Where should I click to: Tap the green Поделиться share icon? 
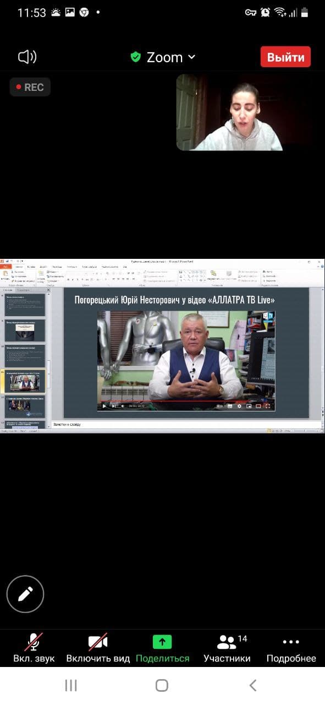click(x=162, y=642)
